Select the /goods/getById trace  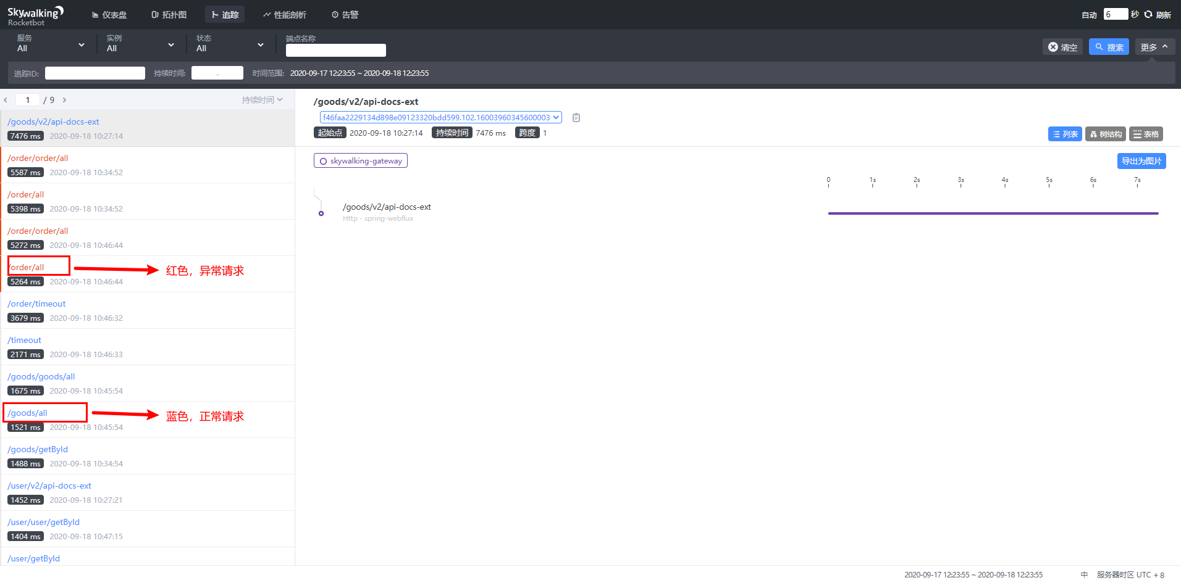tap(148, 456)
